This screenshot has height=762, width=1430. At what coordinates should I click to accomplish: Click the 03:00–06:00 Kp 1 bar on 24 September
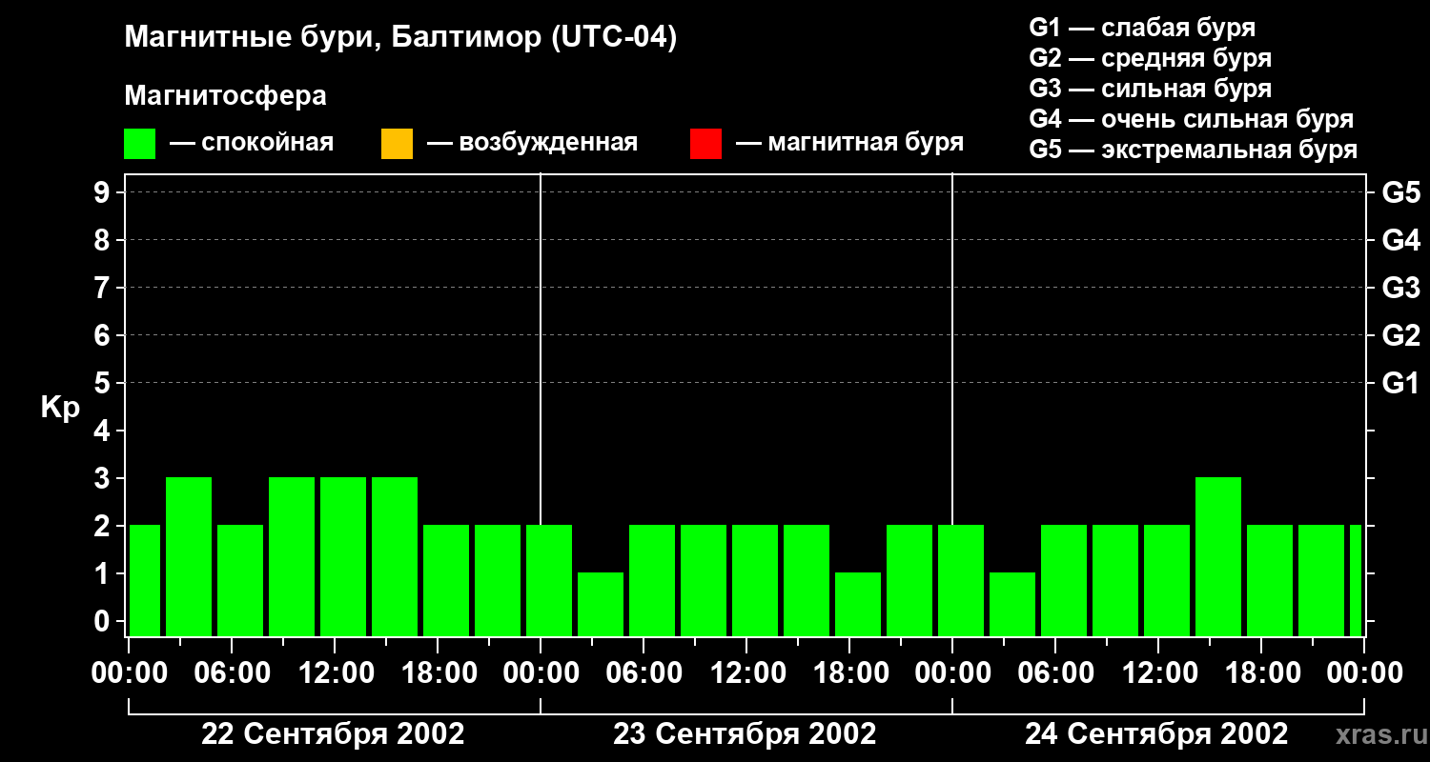pyautogui.click(x=1012, y=604)
